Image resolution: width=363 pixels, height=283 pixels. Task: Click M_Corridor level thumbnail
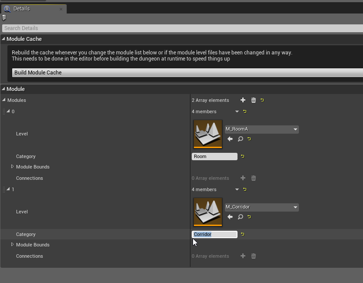click(x=208, y=212)
